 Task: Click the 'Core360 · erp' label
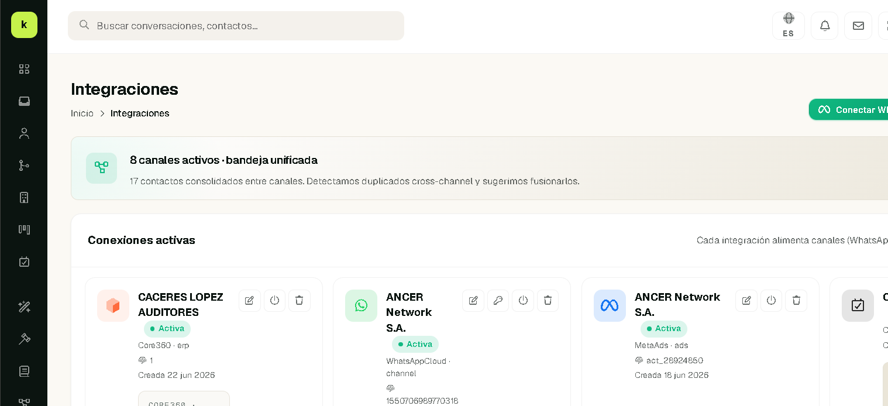pos(163,345)
